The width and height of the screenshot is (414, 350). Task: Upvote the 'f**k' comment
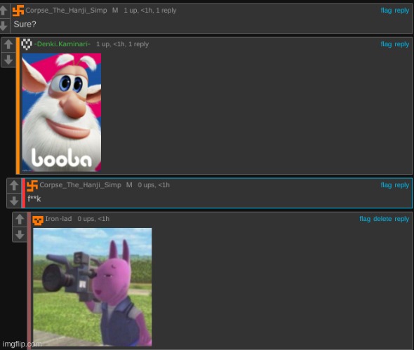point(14,185)
